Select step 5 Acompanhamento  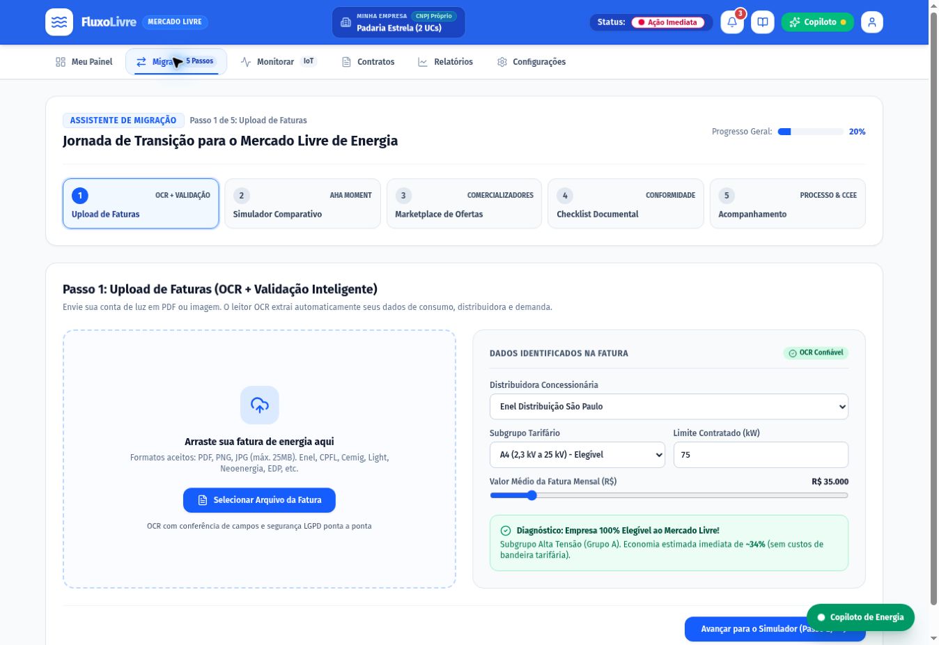point(787,203)
